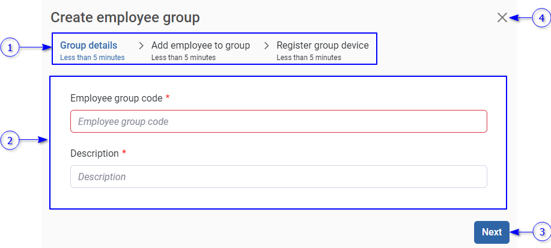Click the Create employee group heading
The width and height of the screenshot is (551, 248).
pos(125,18)
